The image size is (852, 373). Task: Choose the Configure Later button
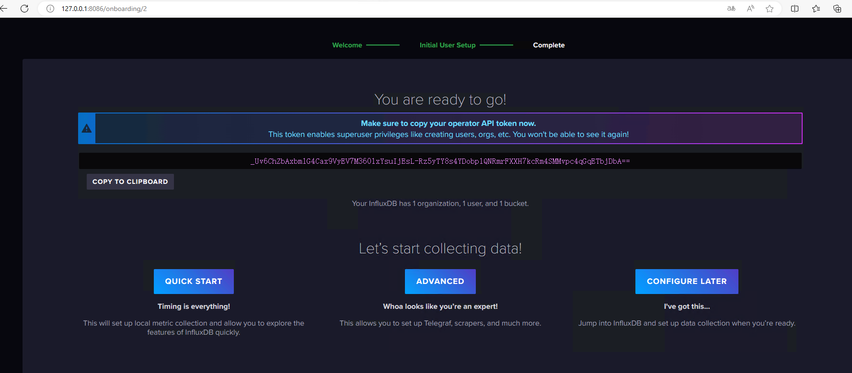pos(687,282)
